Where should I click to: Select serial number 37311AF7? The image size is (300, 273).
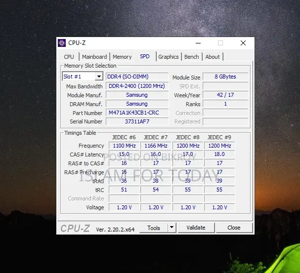(137, 121)
